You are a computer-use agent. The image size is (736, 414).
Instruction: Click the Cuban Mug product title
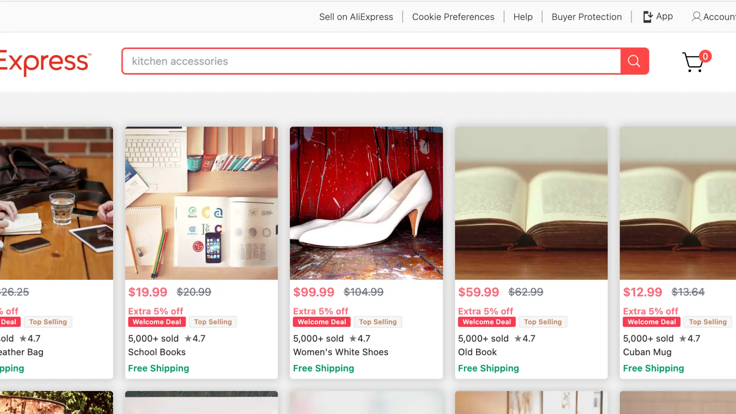point(647,352)
